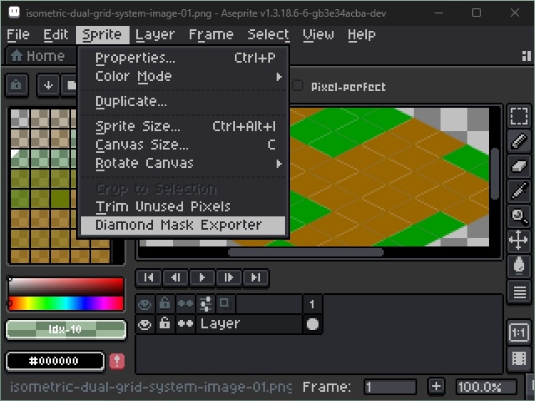Viewport: 535px width, 401px height.
Task: Click the red shade gradient picker
Action: click(66, 287)
